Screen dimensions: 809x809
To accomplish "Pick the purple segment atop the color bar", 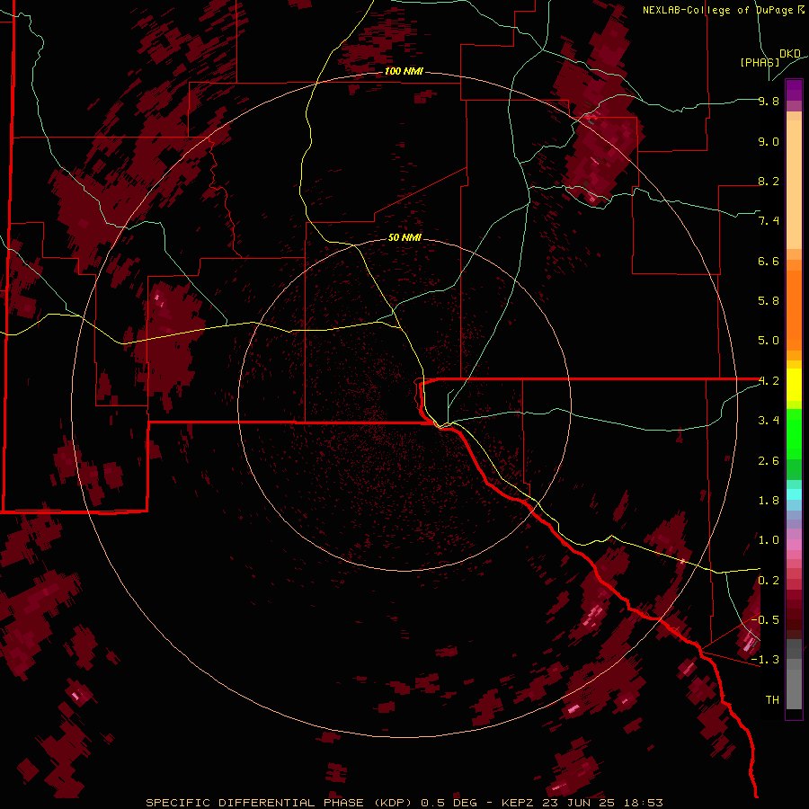I will coord(794,90).
